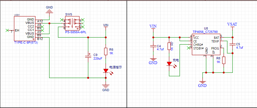Click the VIN net label left of C4
This screenshot has height=108, width=257.
pyautogui.click(x=153, y=26)
